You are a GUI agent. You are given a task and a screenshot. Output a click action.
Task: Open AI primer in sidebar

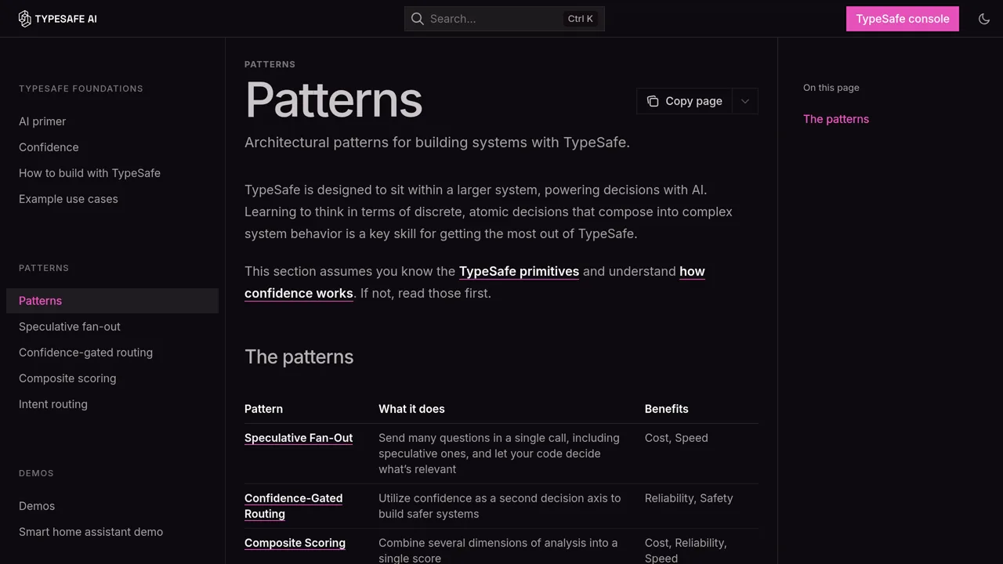(x=42, y=121)
